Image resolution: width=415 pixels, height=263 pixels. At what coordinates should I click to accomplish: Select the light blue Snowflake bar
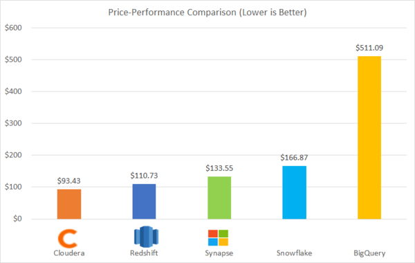(295, 192)
